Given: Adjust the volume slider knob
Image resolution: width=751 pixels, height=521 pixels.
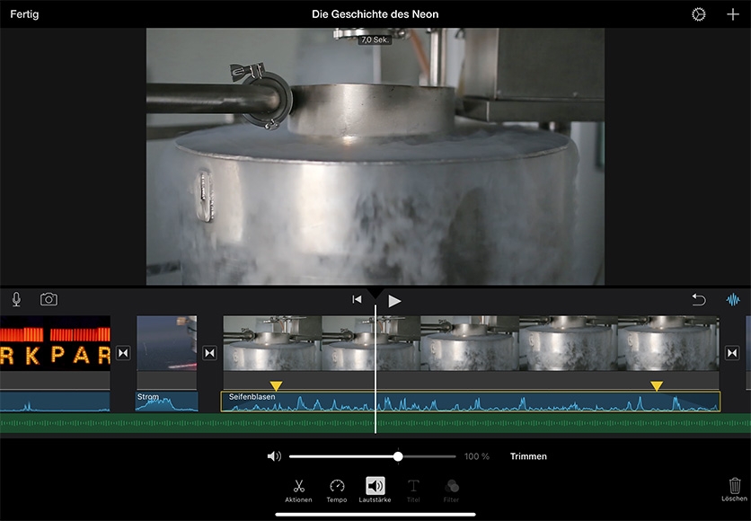Looking at the screenshot, I should (x=398, y=456).
